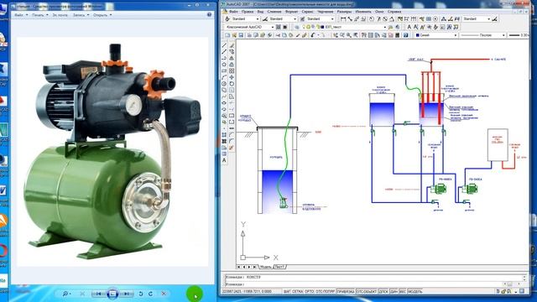Image resolution: width=537 pixels, height=302 pixels.
Task: Select the Ellipse draw tool
Action: click(224, 103)
